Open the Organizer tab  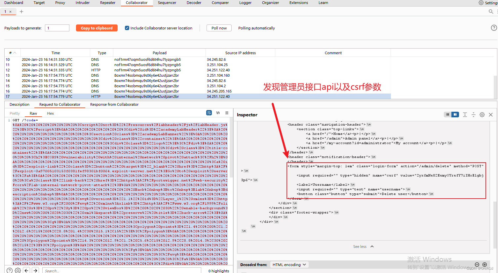coord(270,3)
